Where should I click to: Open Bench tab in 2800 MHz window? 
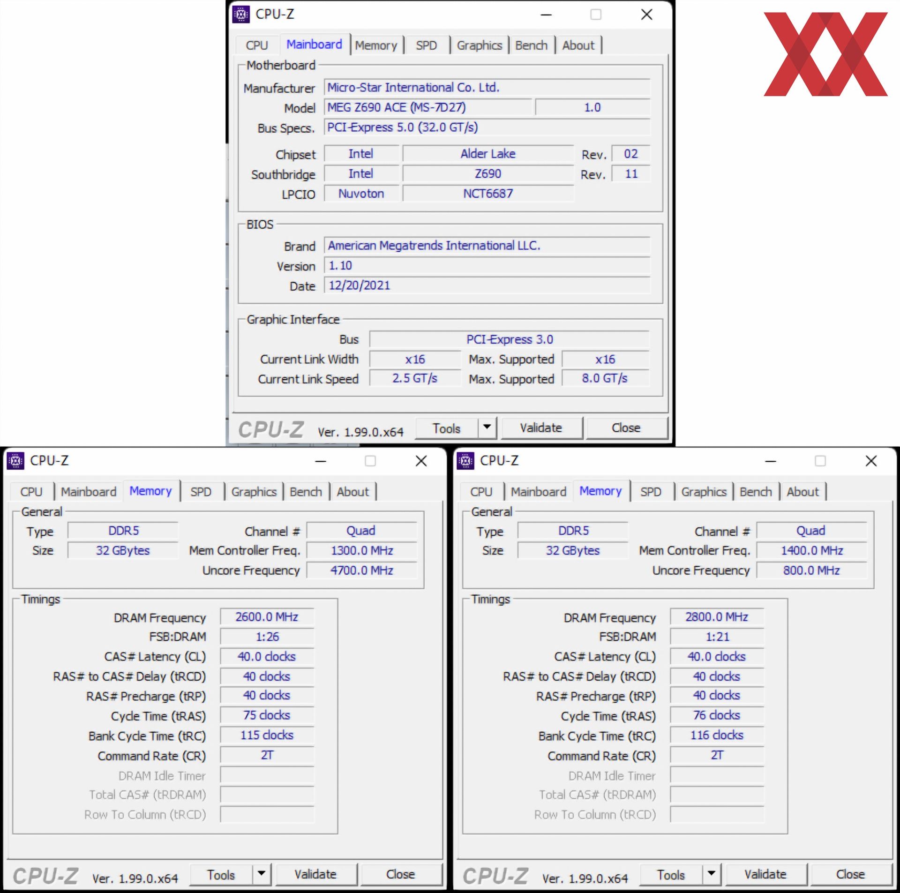pyautogui.click(x=756, y=492)
